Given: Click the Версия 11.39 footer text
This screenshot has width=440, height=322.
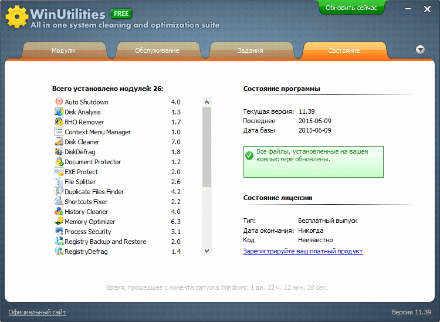Looking at the screenshot, I should [411, 312].
